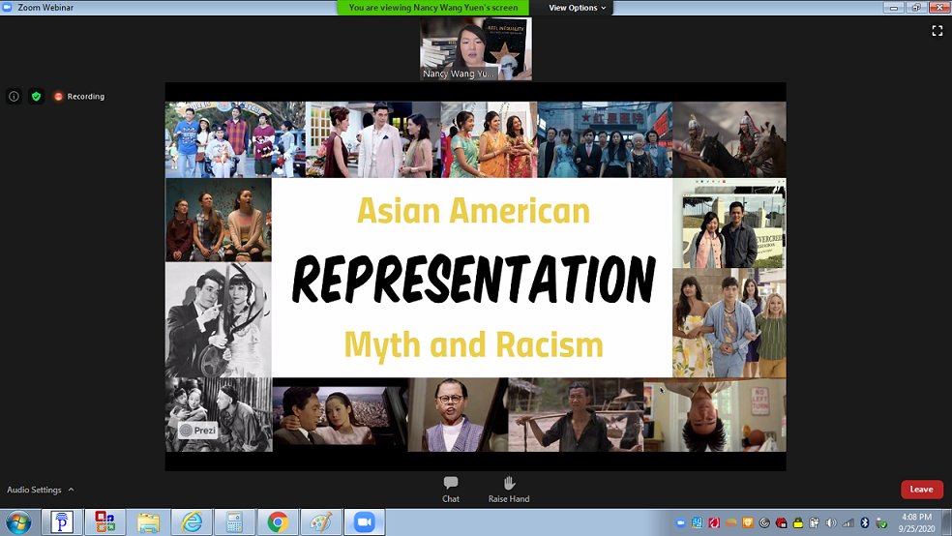Click the power plug tray icon
The width and height of the screenshot is (952, 536).
point(815,522)
